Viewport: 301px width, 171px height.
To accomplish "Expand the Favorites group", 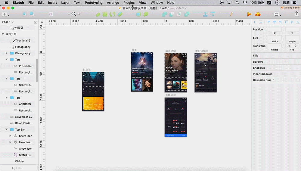I will click(10, 142).
